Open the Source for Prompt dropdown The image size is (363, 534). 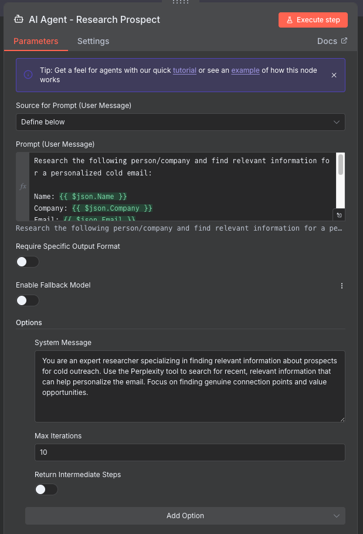(181, 122)
